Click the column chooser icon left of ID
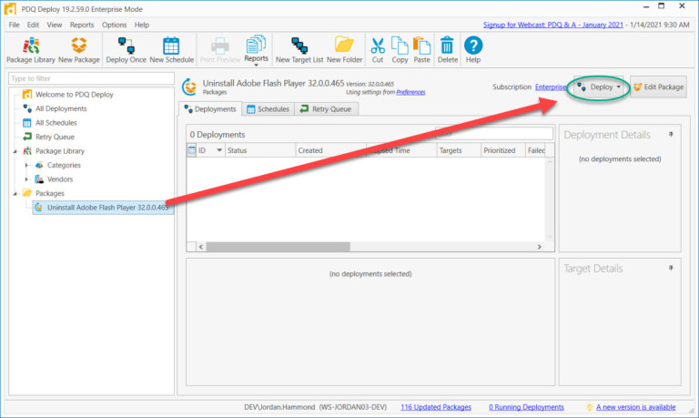The height and width of the screenshot is (418, 699). click(x=192, y=150)
